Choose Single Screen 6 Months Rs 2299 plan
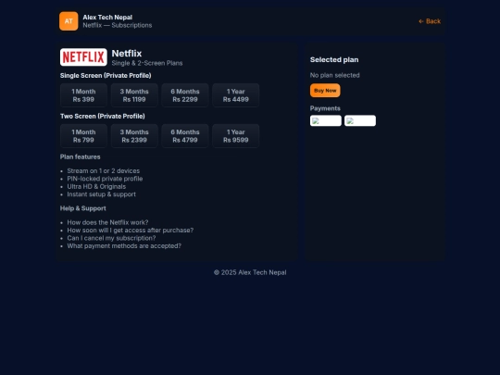 pos(185,95)
